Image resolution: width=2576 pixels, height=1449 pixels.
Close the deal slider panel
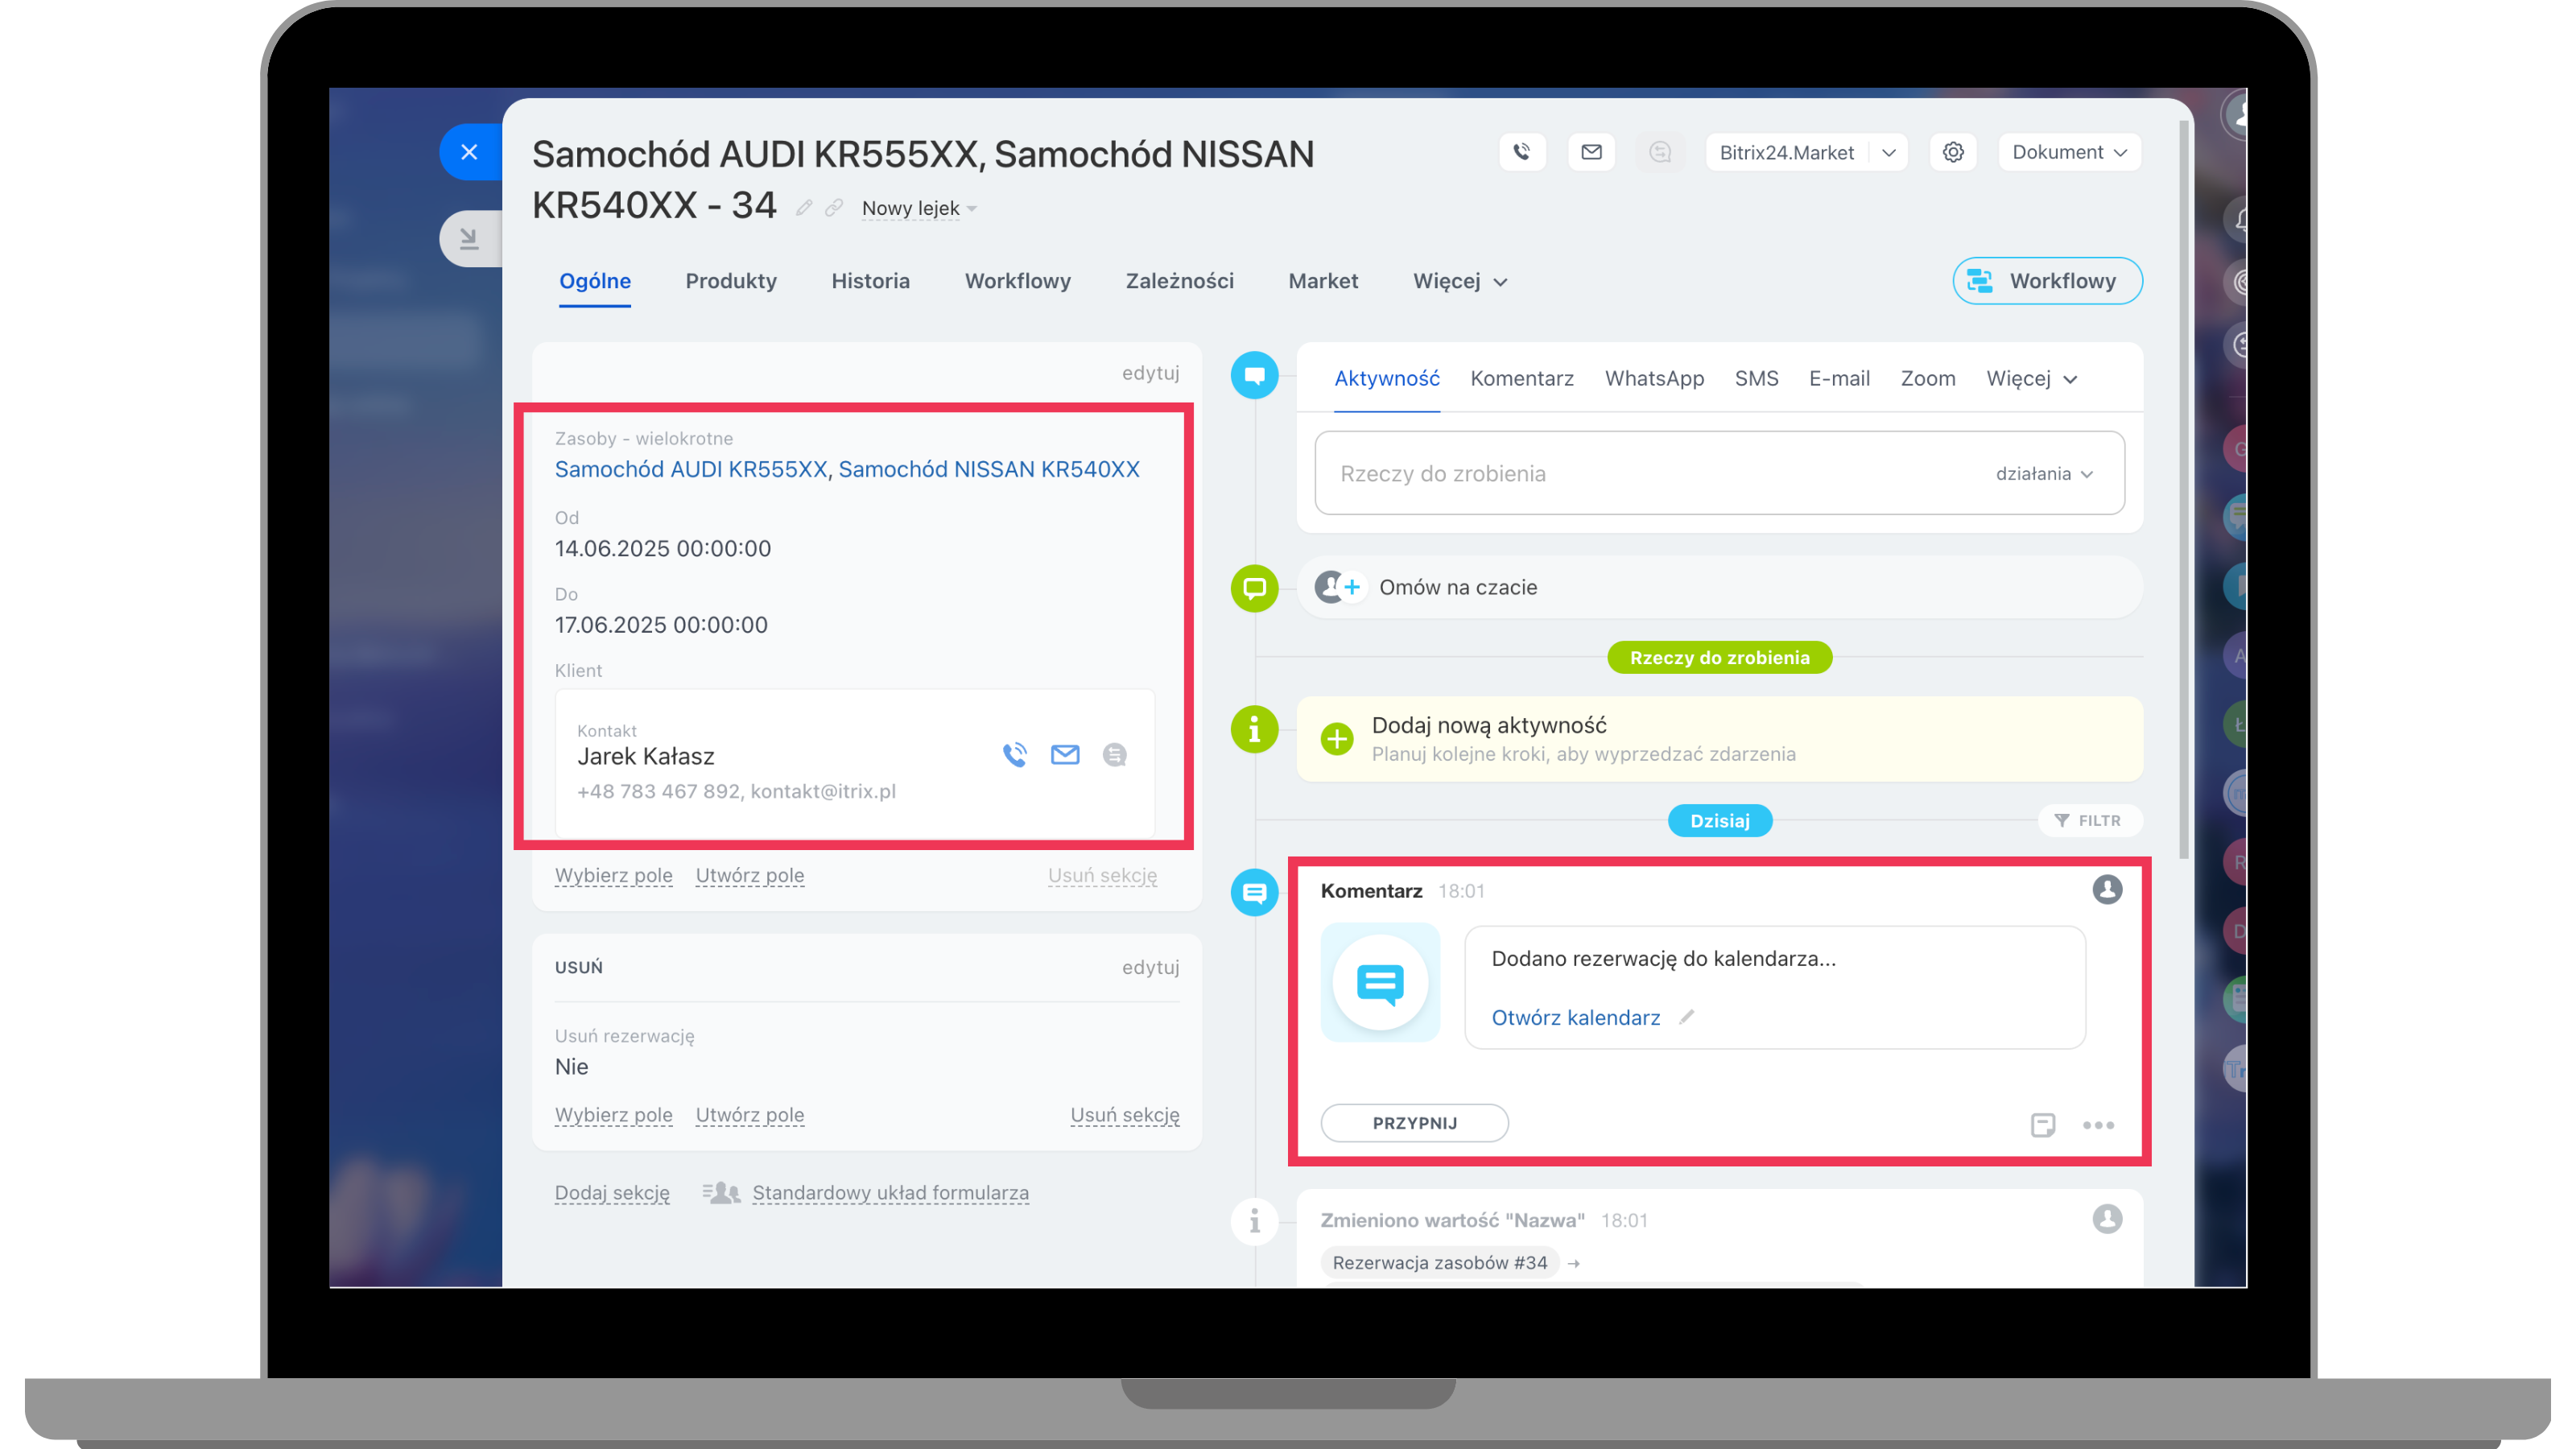[469, 152]
